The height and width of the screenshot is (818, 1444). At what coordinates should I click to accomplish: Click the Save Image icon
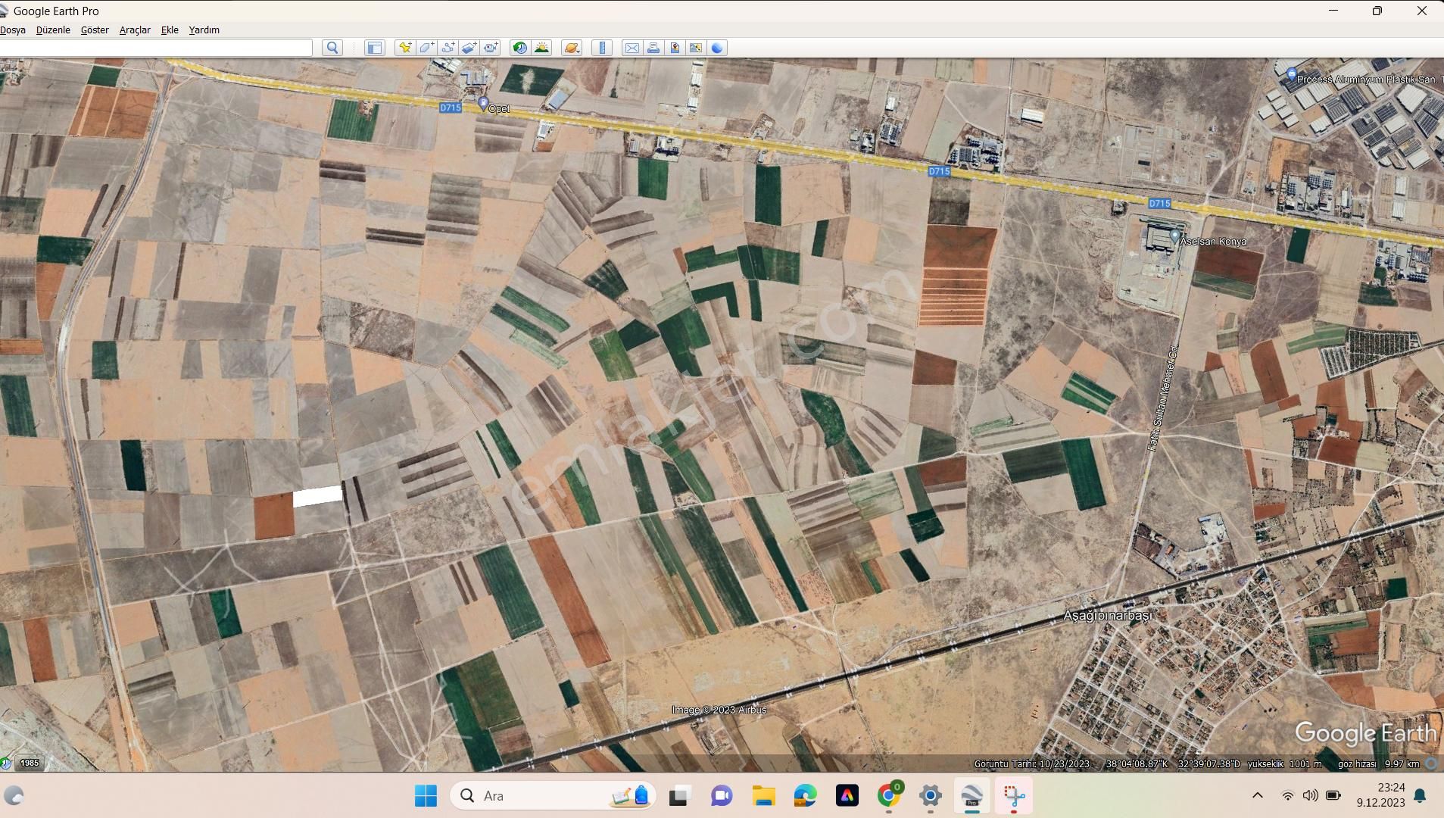point(674,48)
